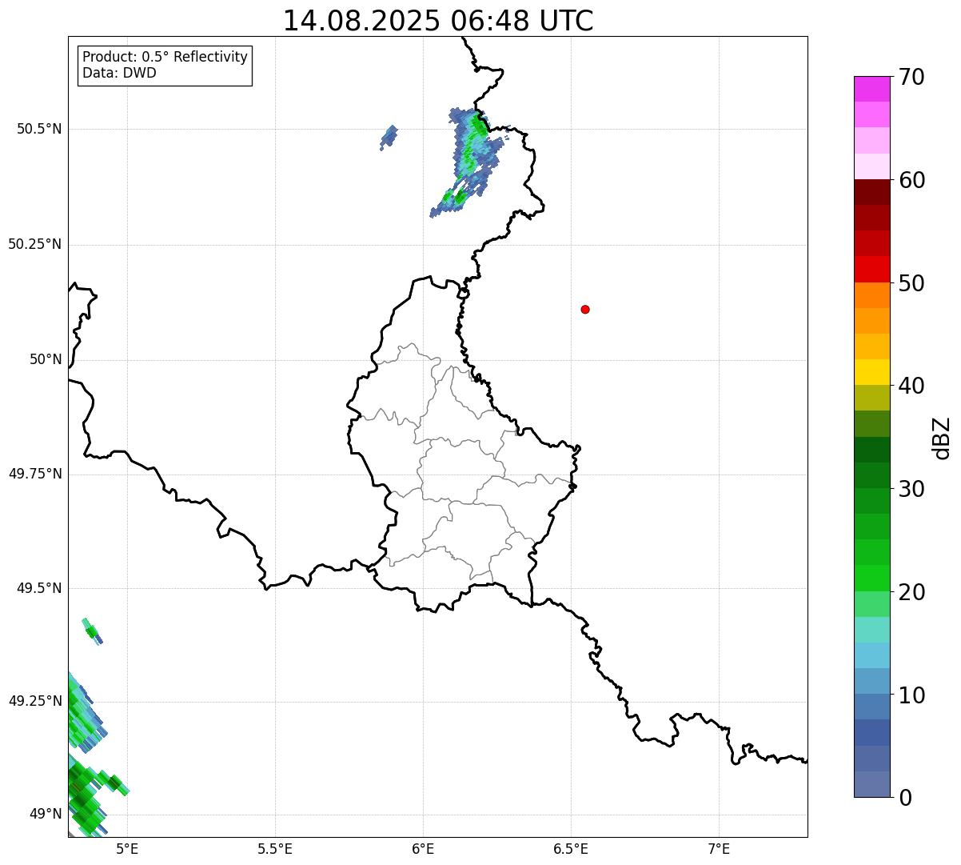Click the colorbar value 50

click(911, 283)
